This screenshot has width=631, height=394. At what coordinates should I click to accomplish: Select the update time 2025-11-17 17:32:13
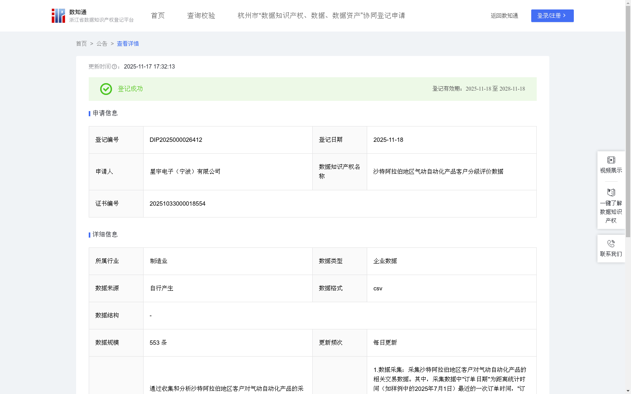(149, 67)
